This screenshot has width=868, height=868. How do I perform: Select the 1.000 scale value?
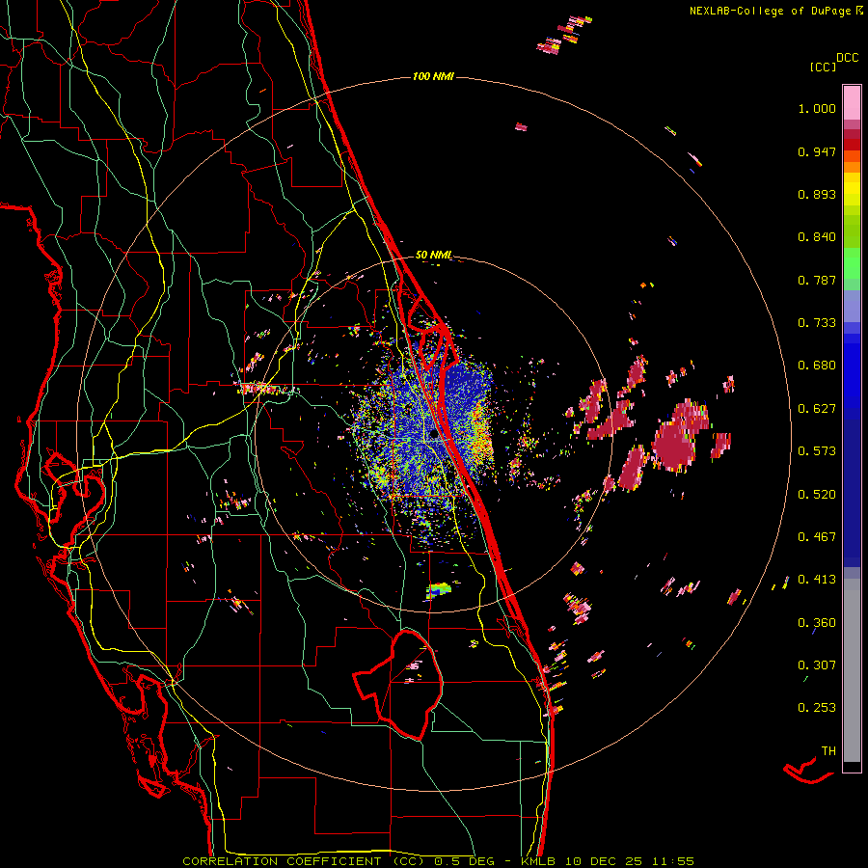click(x=817, y=108)
